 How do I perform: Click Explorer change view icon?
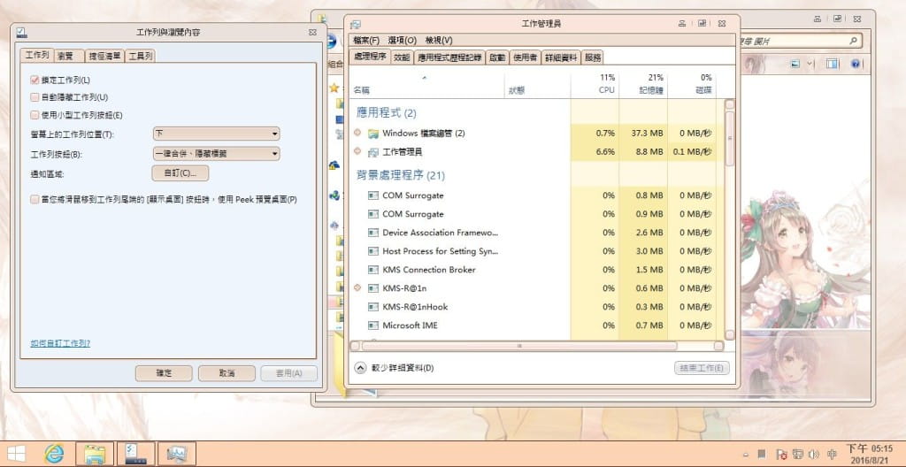coord(795,64)
